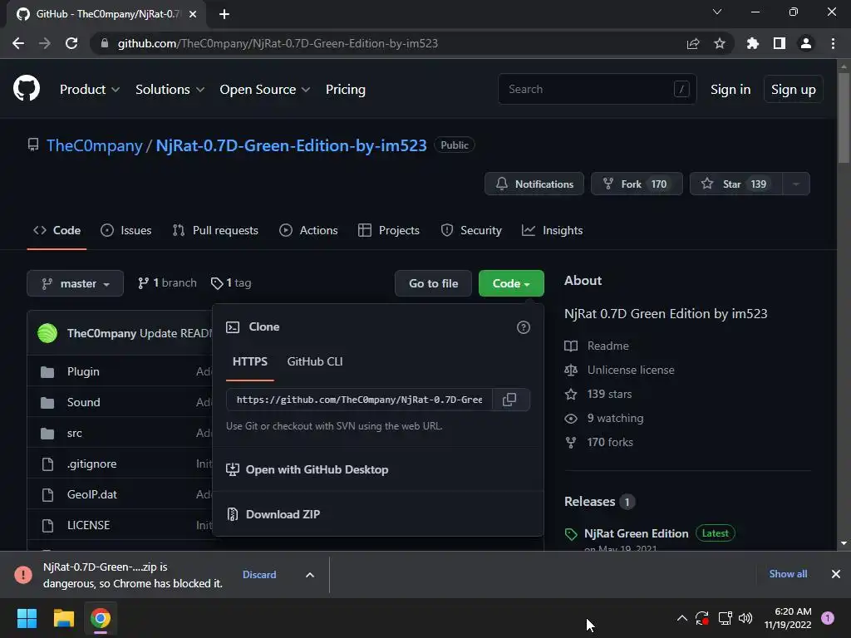Open the Insights tab
Image resolution: width=851 pixels, height=638 pixels.
pyautogui.click(x=552, y=231)
